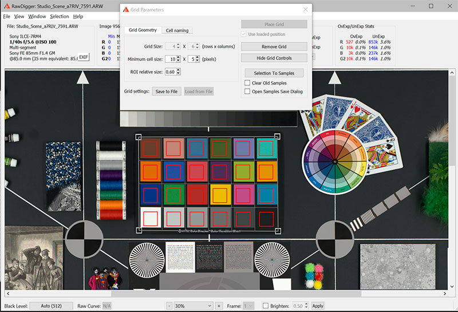Click minimum cell size height field

click(192, 59)
